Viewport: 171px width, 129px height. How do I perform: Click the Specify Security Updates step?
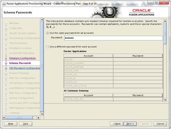coord(23,33)
